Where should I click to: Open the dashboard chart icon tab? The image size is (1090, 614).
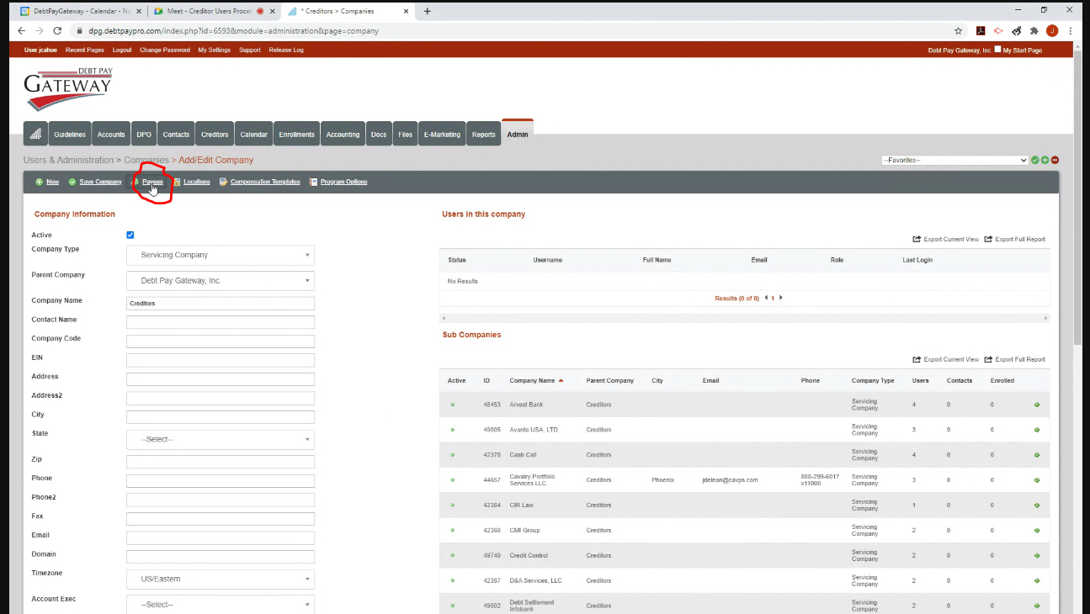35,135
